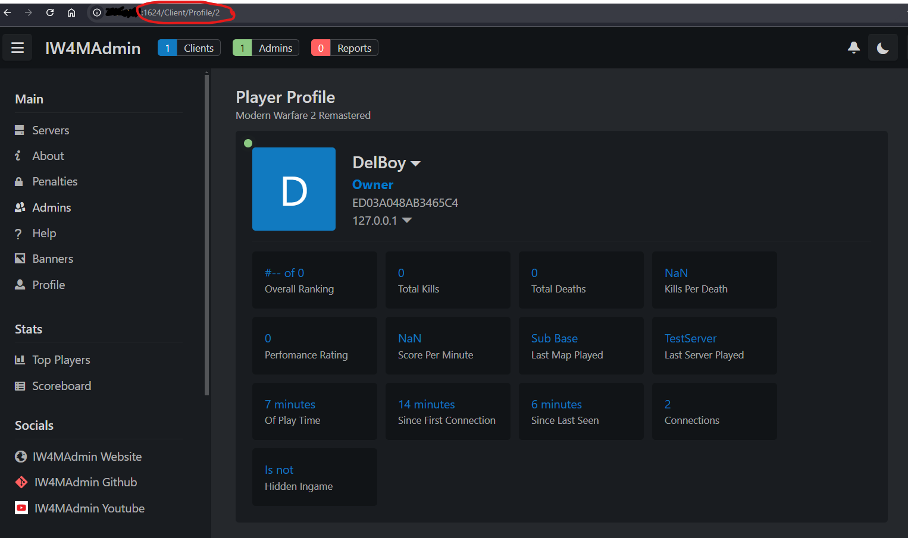Screen dimensions: 908x538
Task: Click the notification bell icon
Action: click(854, 48)
